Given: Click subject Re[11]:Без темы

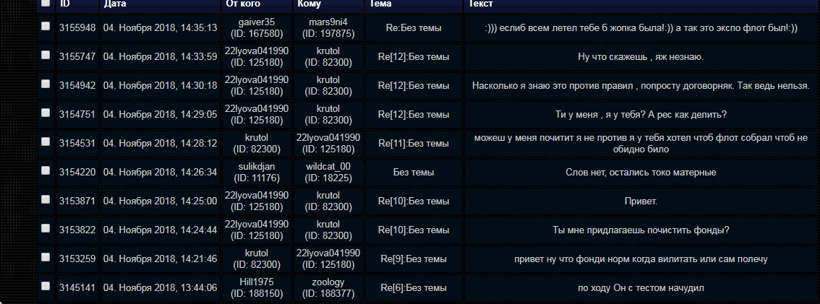Looking at the screenshot, I should point(413,144).
